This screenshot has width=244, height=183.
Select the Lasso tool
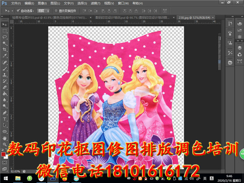tap(4, 37)
